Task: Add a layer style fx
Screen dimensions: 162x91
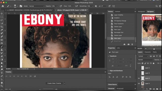Action: 147,89
